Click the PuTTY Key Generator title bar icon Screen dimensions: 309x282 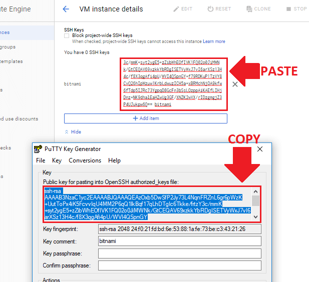coord(38,149)
